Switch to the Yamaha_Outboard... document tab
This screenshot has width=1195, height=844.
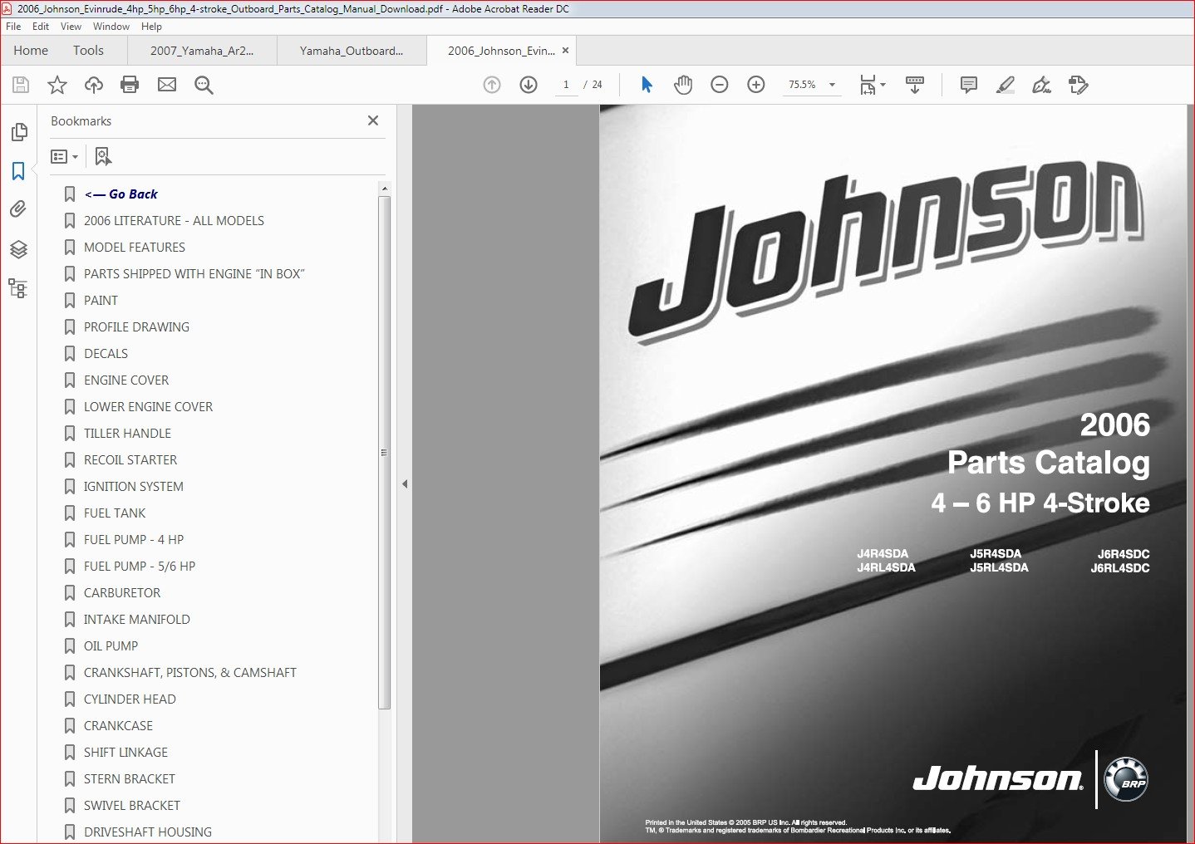click(352, 51)
